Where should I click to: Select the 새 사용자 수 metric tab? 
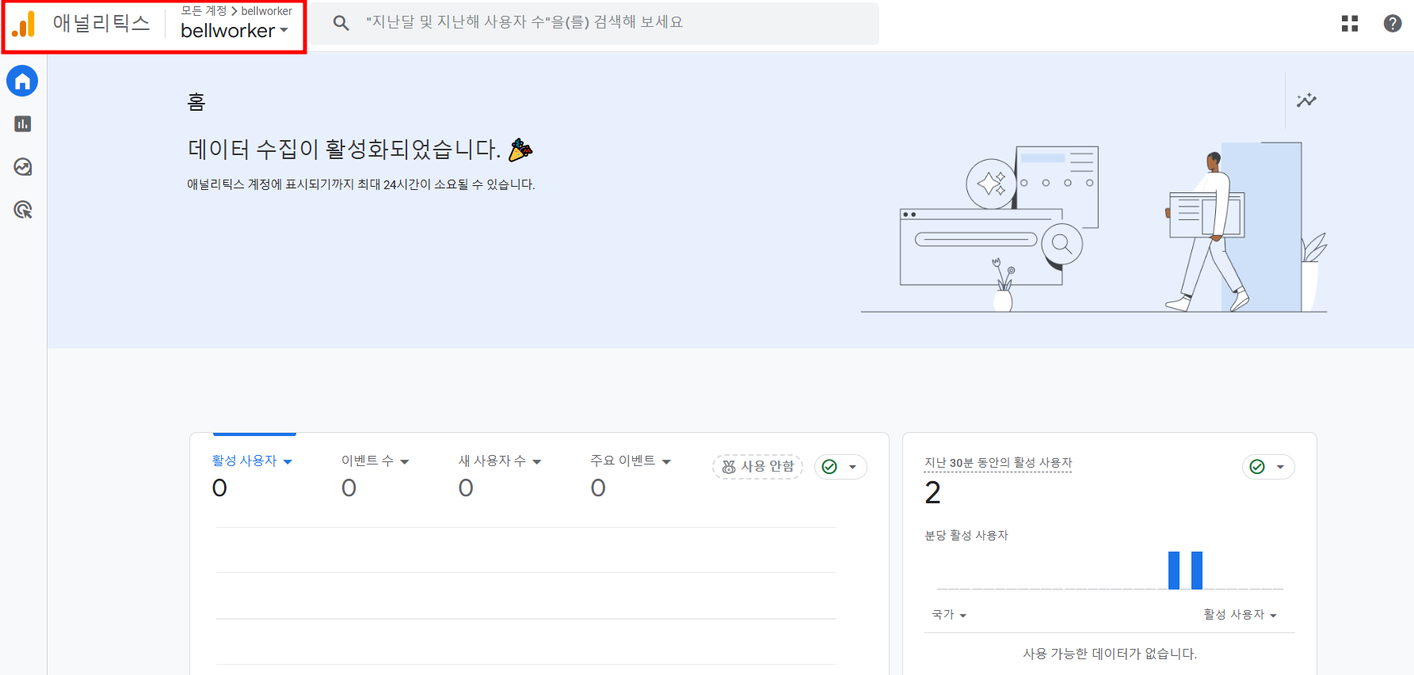coord(492,461)
